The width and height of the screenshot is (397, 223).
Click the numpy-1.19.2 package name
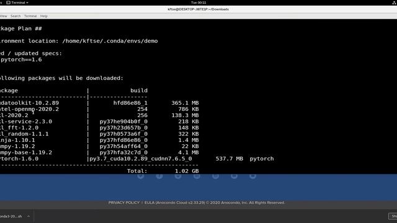(17, 146)
